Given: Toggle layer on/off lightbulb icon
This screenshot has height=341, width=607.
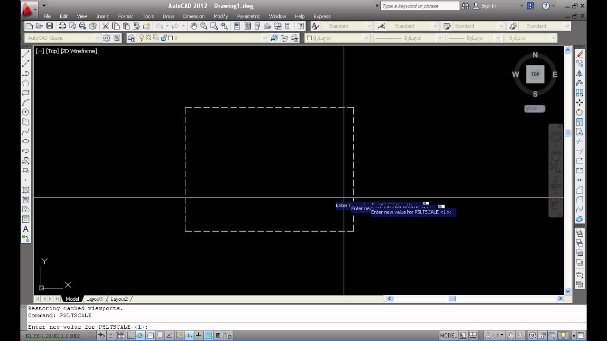Looking at the screenshot, I should pyautogui.click(x=142, y=38).
